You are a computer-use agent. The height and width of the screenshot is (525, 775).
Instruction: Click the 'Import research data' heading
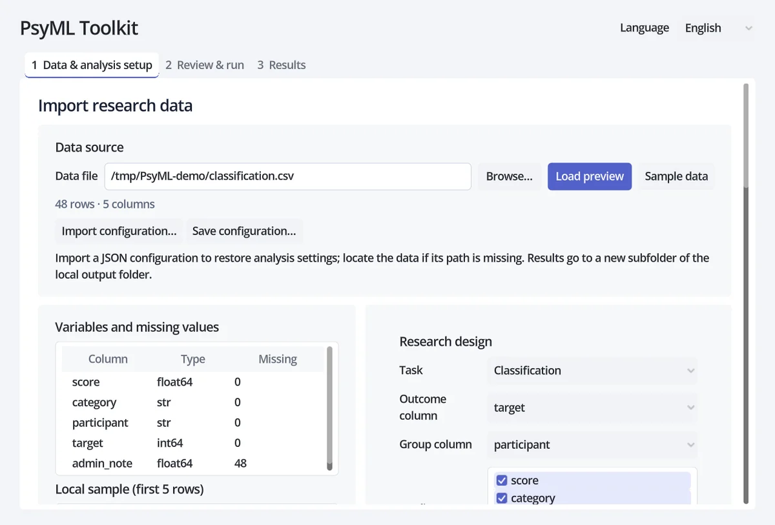116,106
